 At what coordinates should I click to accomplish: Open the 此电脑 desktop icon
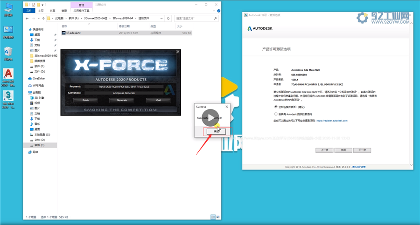pos(8,10)
